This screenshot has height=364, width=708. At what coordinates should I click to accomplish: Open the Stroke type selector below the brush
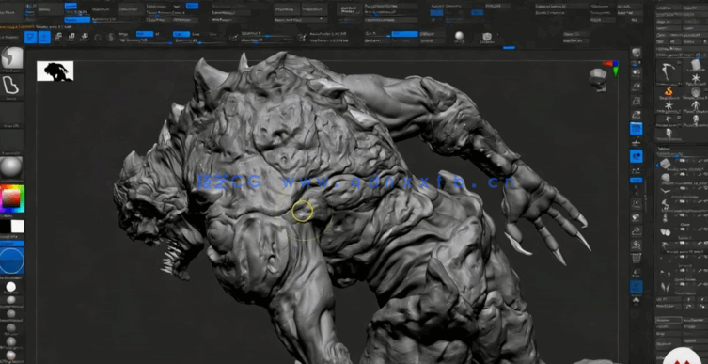(11, 86)
